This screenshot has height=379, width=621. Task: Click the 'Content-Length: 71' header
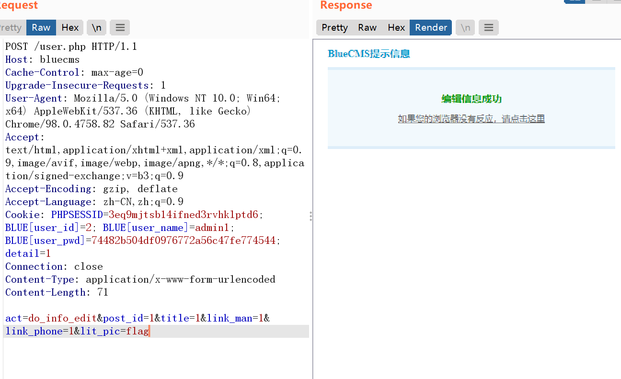point(57,292)
